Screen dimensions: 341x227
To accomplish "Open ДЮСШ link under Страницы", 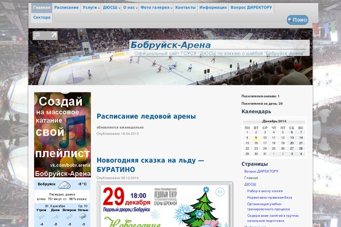I will pos(250,184).
